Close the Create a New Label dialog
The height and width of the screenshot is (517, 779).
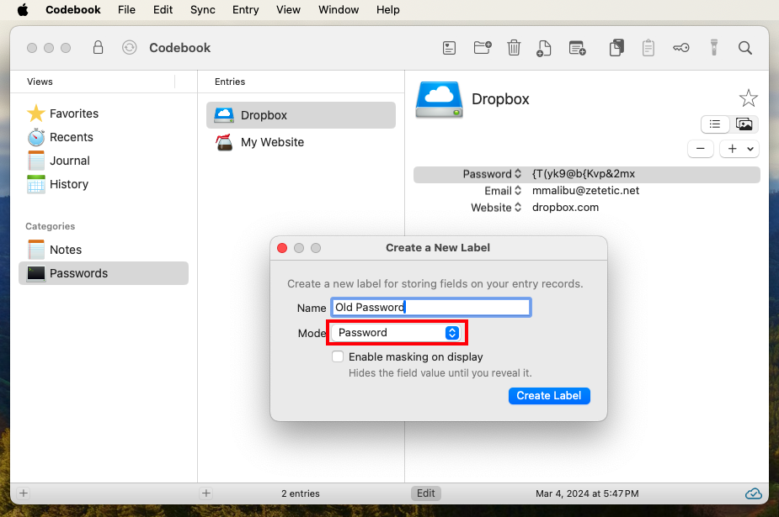(x=282, y=248)
